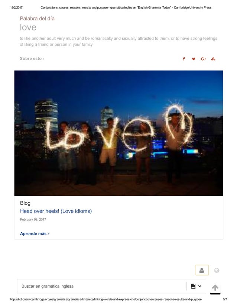Select the 'Palabra del día' heading

click(x=37, y=19)
